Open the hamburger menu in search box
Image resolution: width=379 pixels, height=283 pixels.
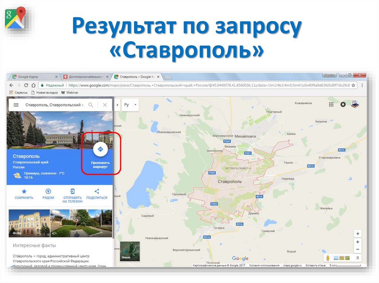coord(16,105)
